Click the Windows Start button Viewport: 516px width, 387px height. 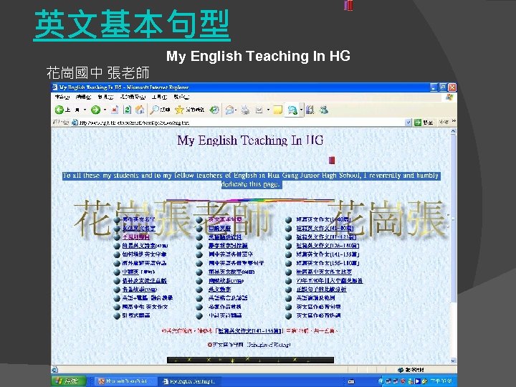pos(69,381)
